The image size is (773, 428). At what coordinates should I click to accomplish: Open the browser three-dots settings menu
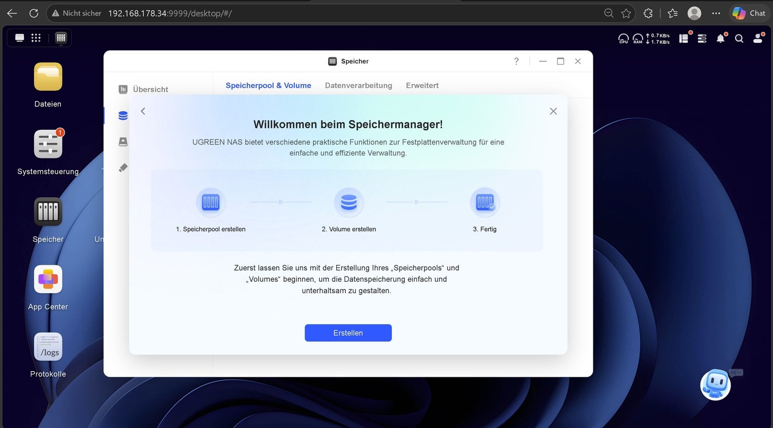[716, 14]
